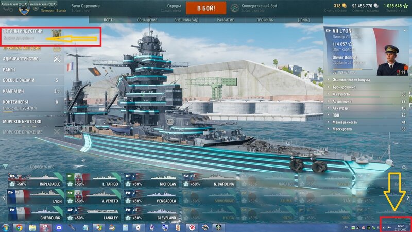Select the Implacable ship card

coord(36,180)
